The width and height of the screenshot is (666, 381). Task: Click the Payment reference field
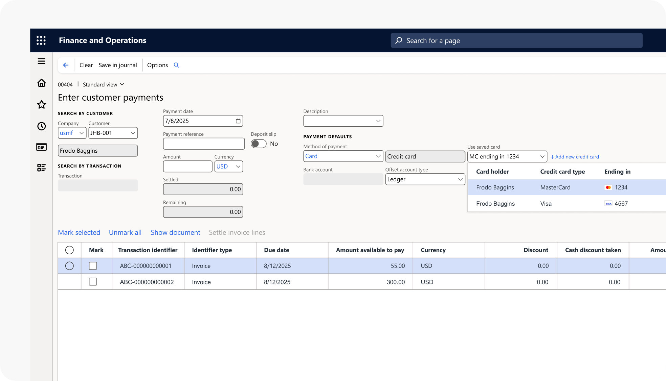pos(204,144)
